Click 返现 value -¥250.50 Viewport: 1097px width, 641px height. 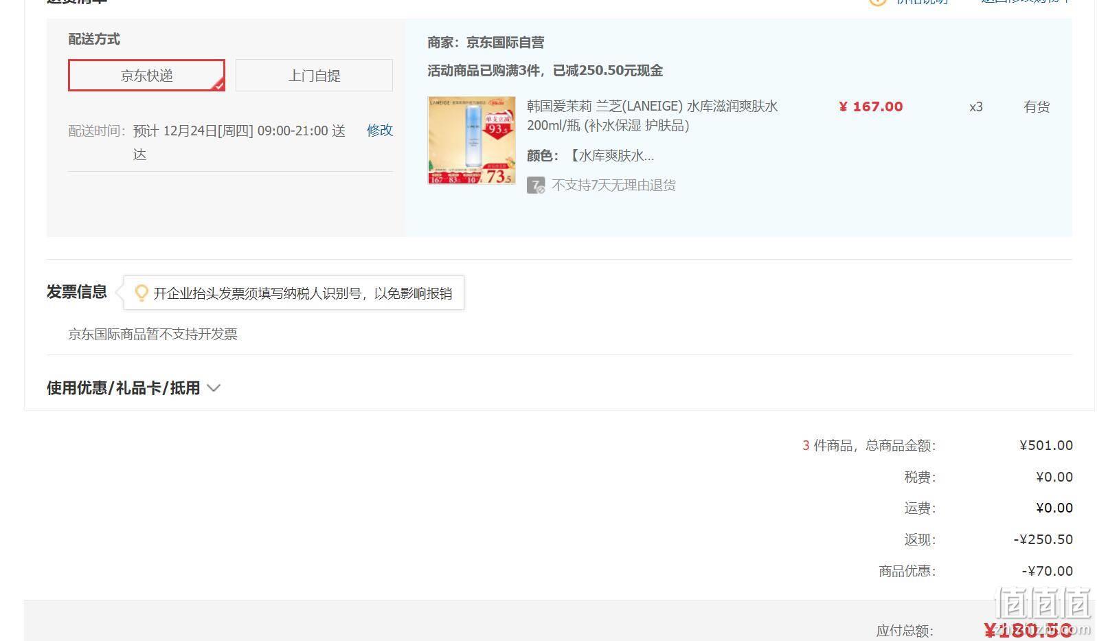tap(1043, 540)
